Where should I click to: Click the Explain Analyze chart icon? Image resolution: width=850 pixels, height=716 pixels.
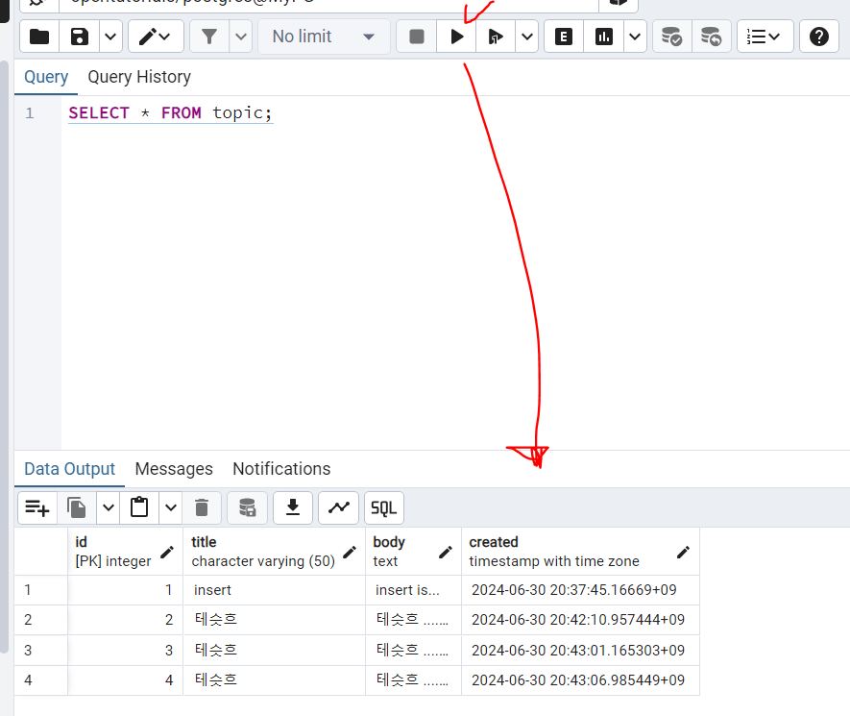click(x=603, y=37)
